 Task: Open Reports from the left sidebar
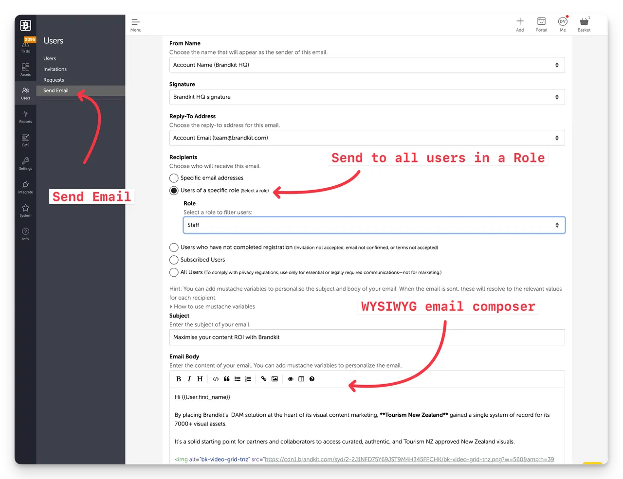coord(25,117)
